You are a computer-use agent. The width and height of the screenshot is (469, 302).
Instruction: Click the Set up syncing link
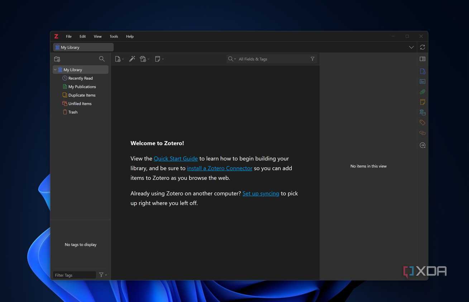coord(261,194)
